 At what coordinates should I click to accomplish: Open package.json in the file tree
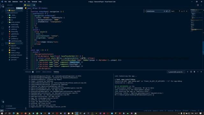tap(15, 57)
